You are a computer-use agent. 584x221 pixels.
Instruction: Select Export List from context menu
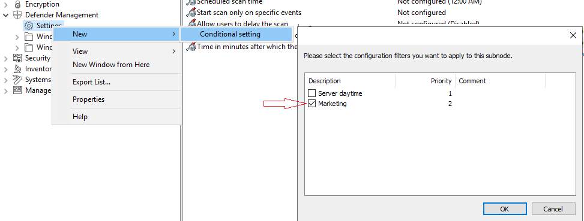click(x=91, y=82)
